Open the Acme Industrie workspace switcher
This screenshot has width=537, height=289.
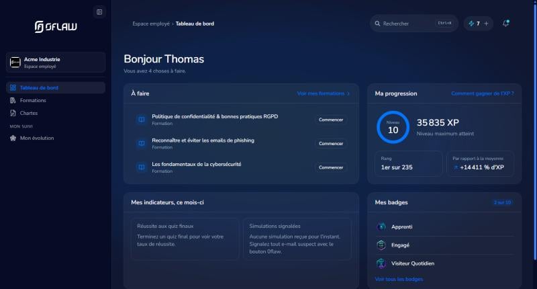click(56, 63)
